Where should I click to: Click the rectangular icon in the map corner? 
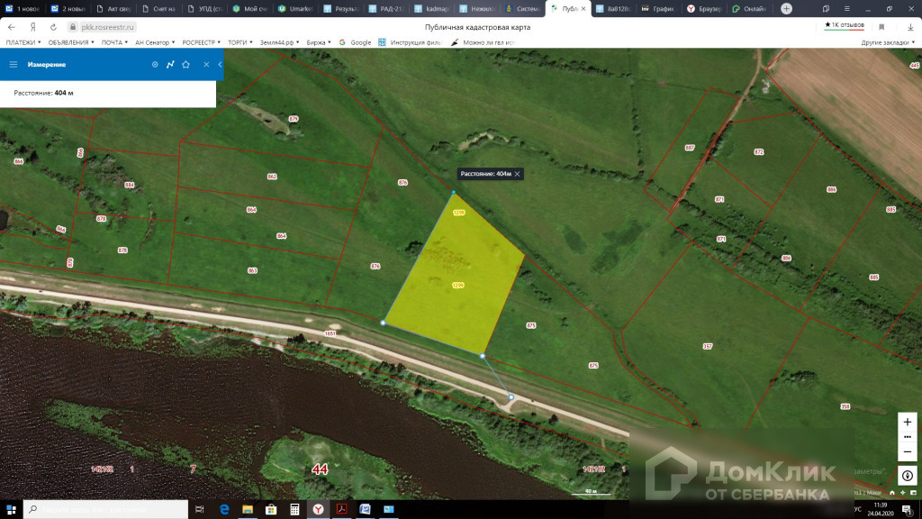click(913, 493)
